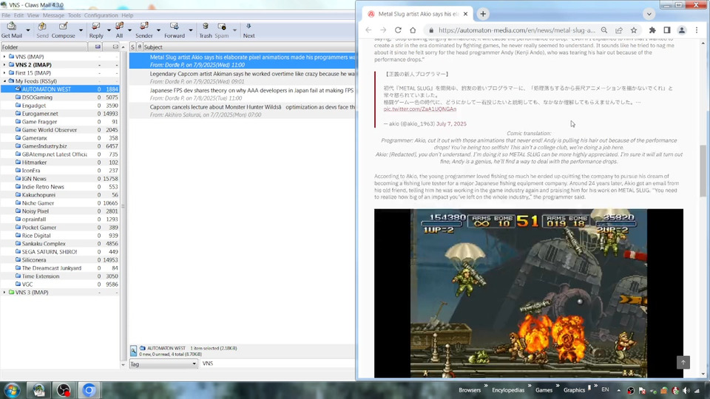This screenshot has height=399, width=710.
Task: Open the Message menu
Action: click(x=53, y=16)
